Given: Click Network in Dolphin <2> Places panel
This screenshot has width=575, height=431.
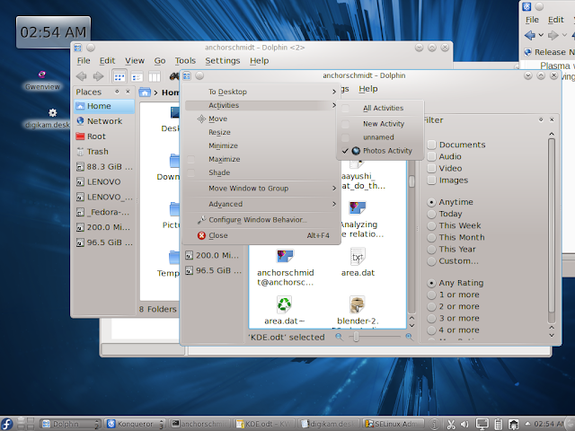Looking at the screenshot, I should [104, 121].
